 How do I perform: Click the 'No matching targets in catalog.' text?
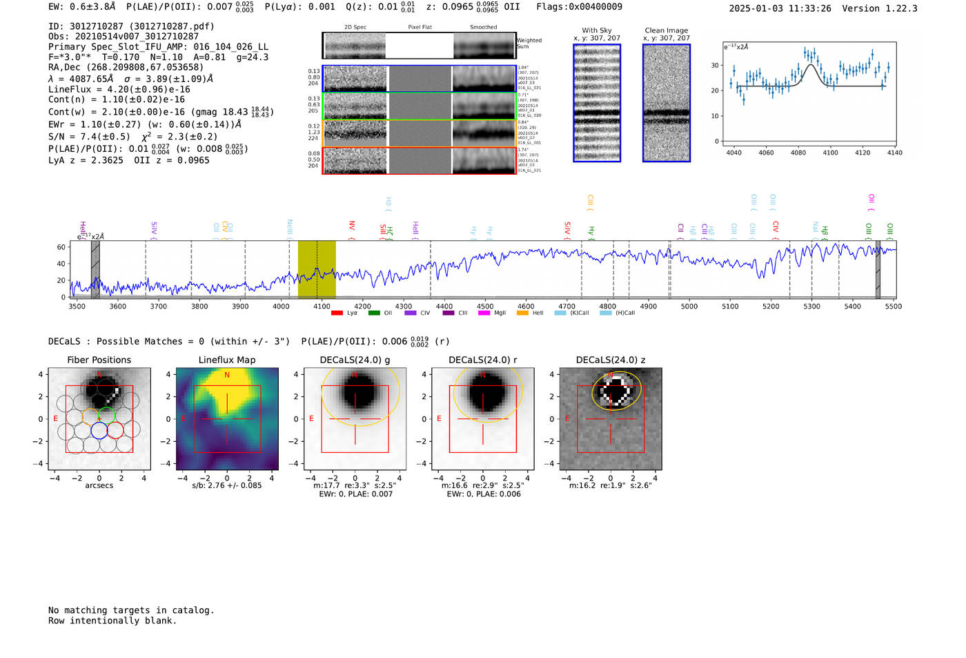pyautogui.click(x=131, y=610)
